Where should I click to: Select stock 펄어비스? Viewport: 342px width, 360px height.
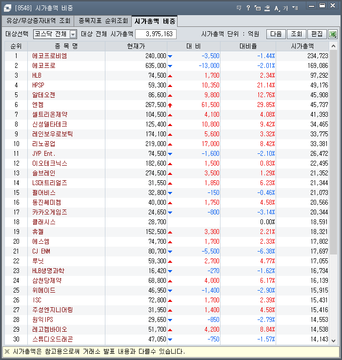pyautogui.click(x=43, y=192)
